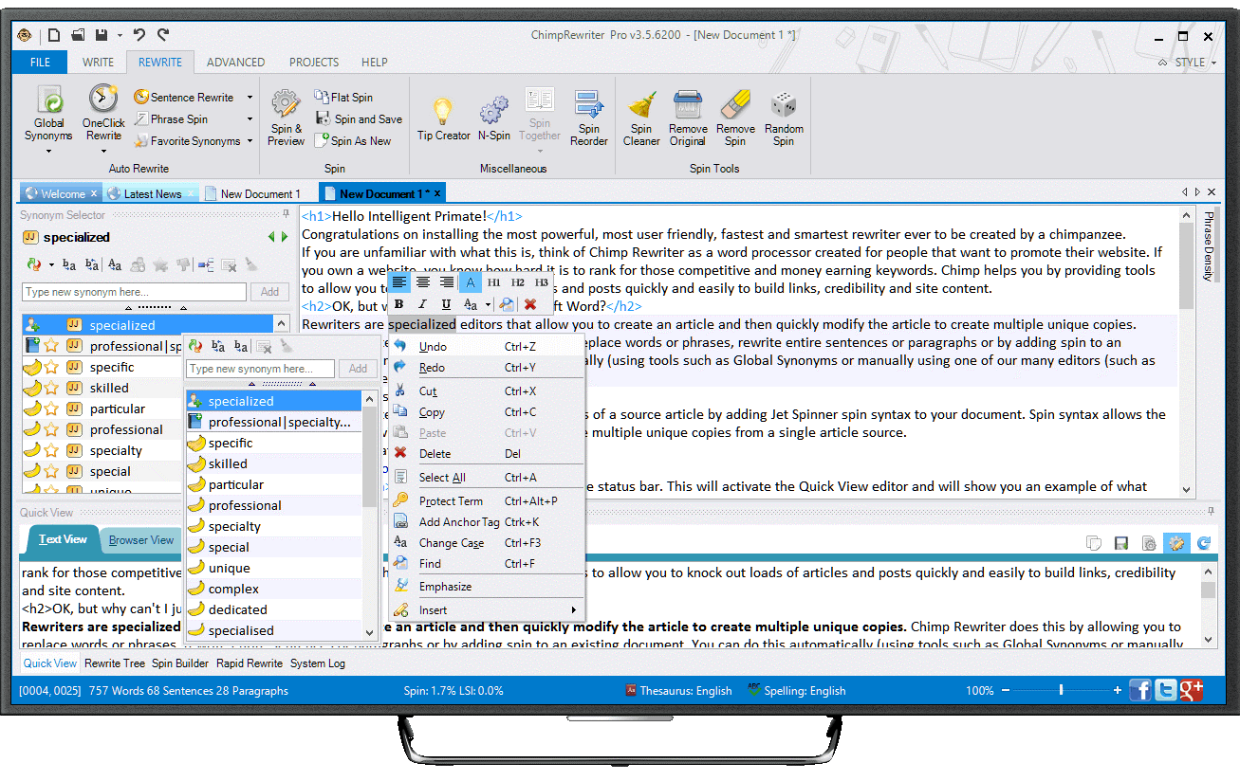Screen dimensions: 1240x781
Task: Click Spelling: English in status bar
Action: point(796,690)
